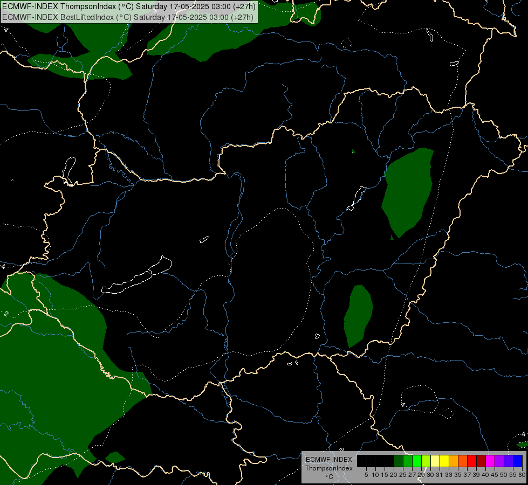Click the orange-red 35–37 legend swatch
The width and height of the screenshot is (528, 485).
click(x=463, y=461)
